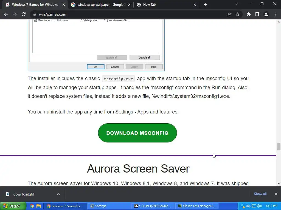Click Help in the msconfig screenshot
281x210 pixels.
(154, 67)
